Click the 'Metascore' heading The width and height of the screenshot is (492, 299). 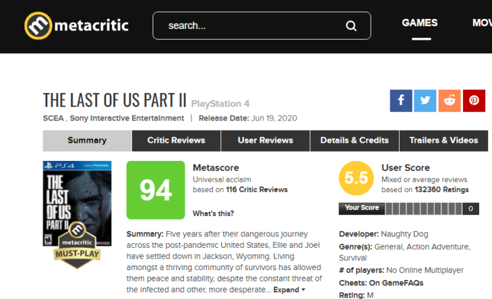[216, 168]
